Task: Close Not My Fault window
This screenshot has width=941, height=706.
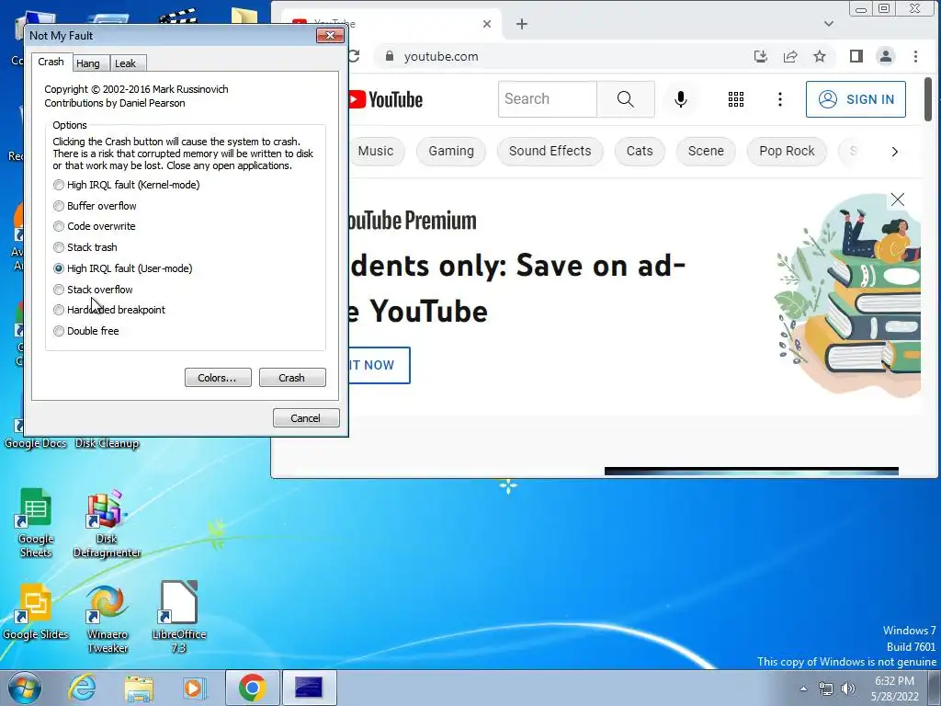Action: (330, 36)
